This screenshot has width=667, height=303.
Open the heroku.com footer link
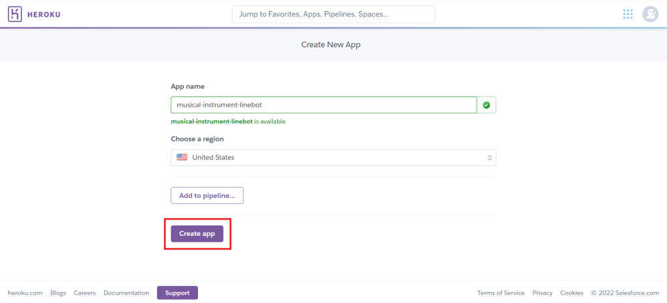[x=25, y=293]
